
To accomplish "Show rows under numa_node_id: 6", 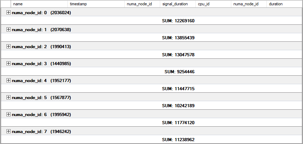I will point(9,114).
